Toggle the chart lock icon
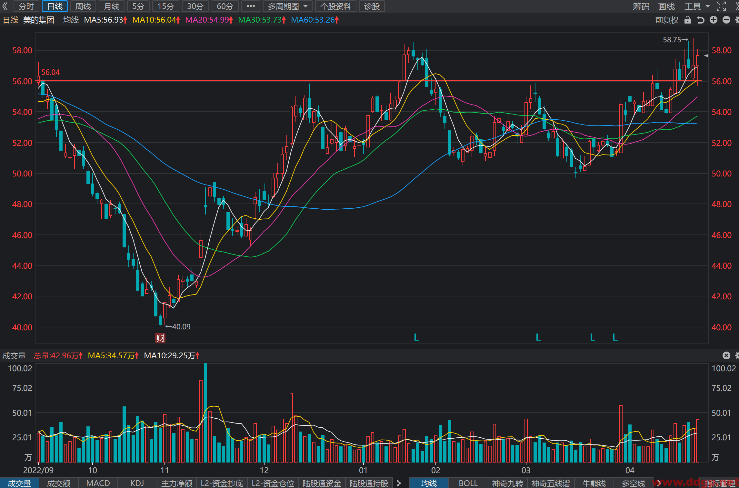739x488 pixels. pos(688,20)
